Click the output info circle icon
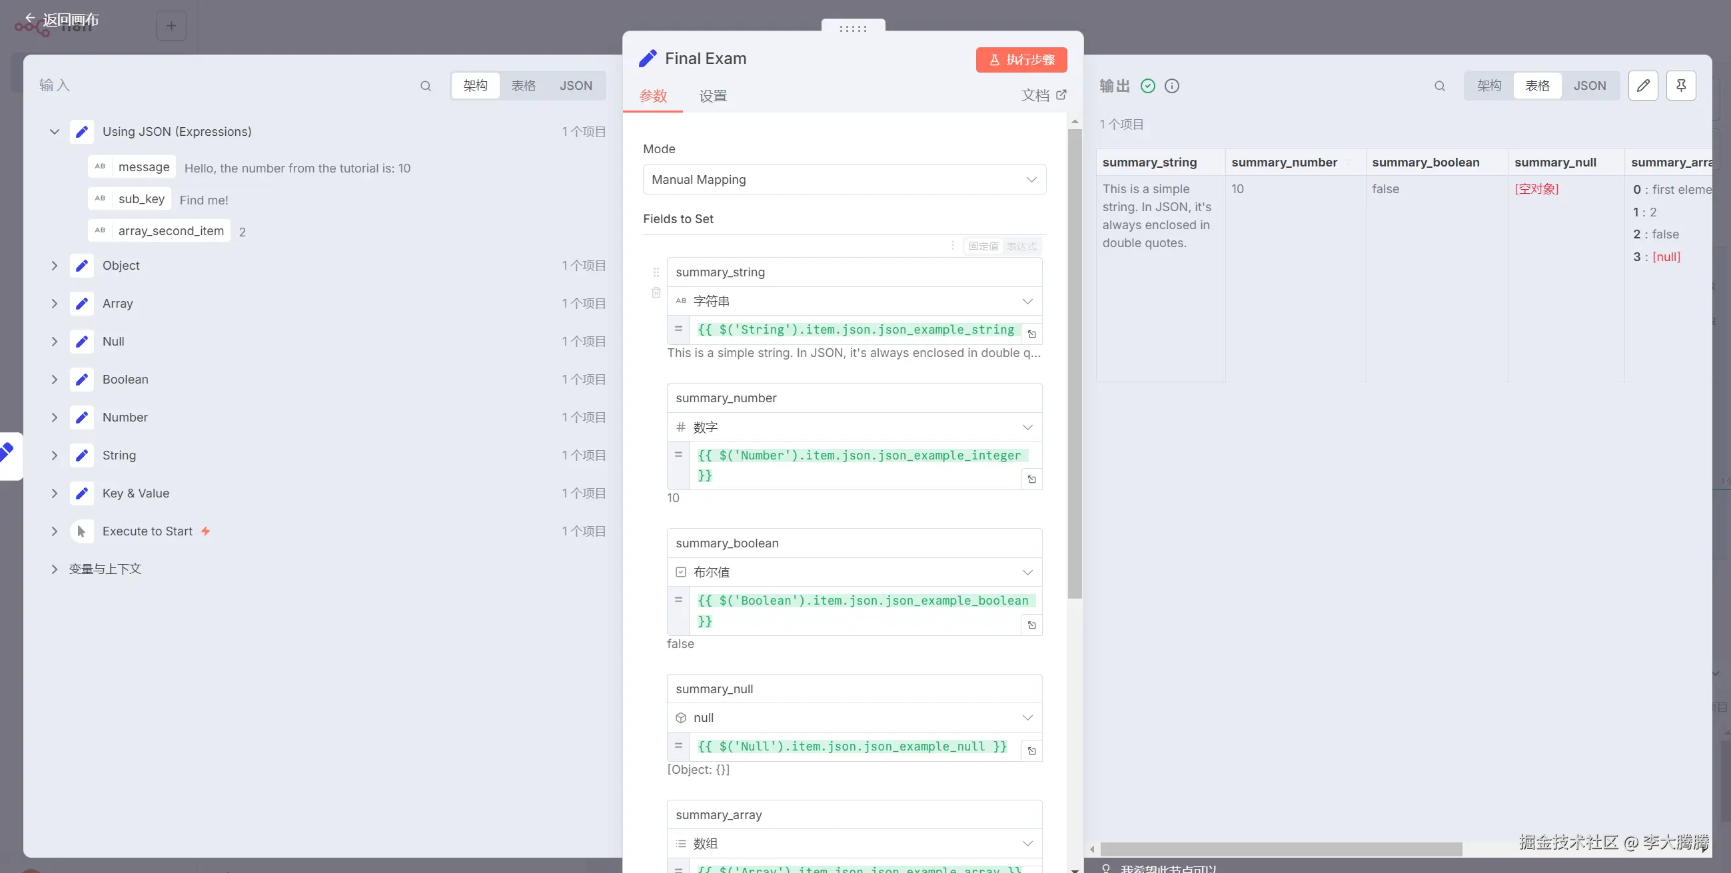 pos(1172,86)
